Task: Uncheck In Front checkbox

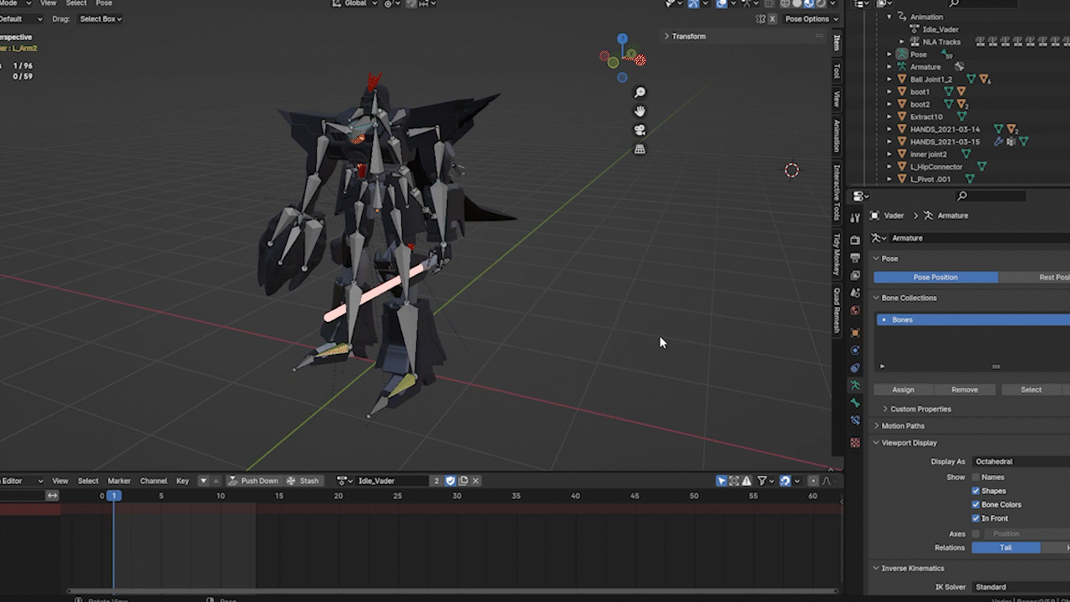Action: [976, 518]
